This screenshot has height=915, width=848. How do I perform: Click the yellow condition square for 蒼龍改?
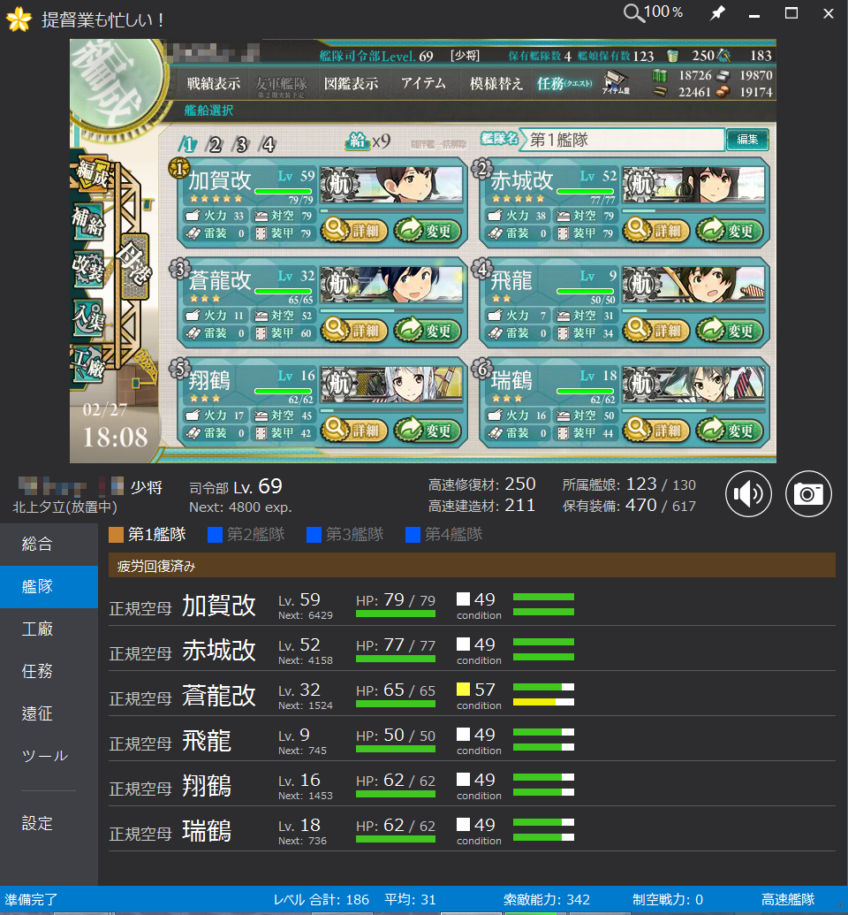(463, 690)
